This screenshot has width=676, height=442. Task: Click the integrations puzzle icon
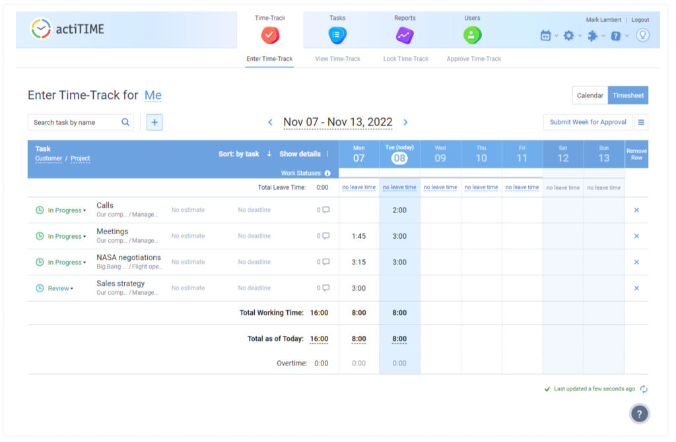(x=593, y=36)
